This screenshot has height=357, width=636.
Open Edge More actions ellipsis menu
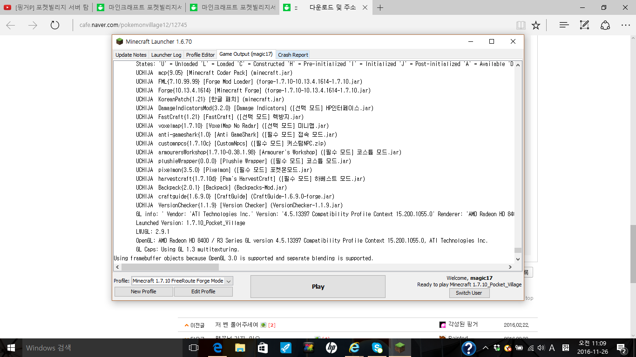click(x=626, y=25)
